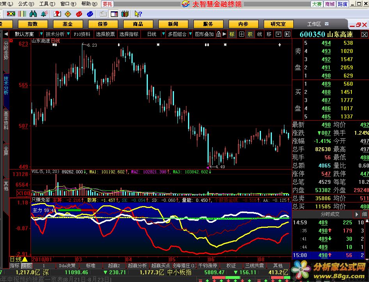Open the 债券 category
The height and width of the screenshot is (282, 369).
(103, 24)
